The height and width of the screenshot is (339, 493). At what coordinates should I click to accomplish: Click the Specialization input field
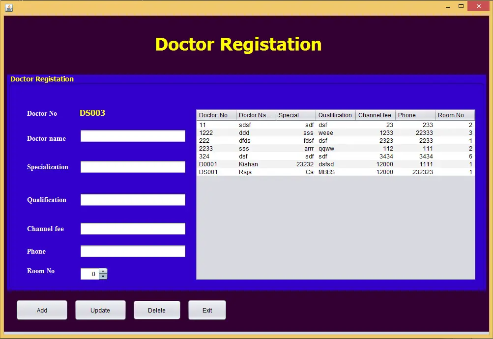pyautogui.click(x=132, y=166)
